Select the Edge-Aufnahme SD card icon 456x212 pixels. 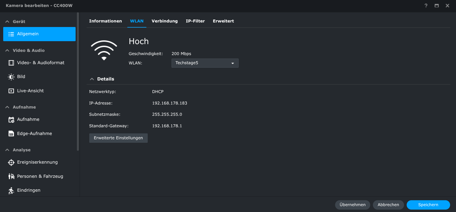coord(11,134)
